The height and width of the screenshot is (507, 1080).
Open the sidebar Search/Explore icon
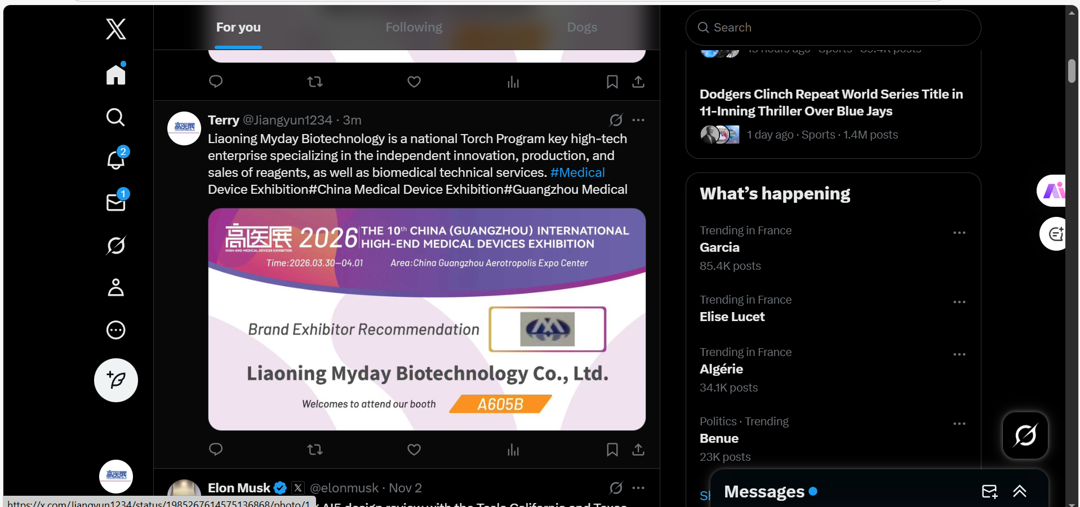pyautogui.click(x=116, y=117)
